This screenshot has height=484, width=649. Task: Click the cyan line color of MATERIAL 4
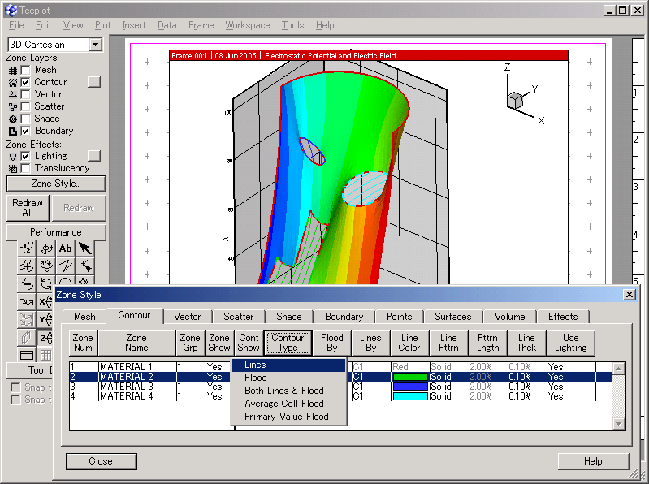pos(409,396)
